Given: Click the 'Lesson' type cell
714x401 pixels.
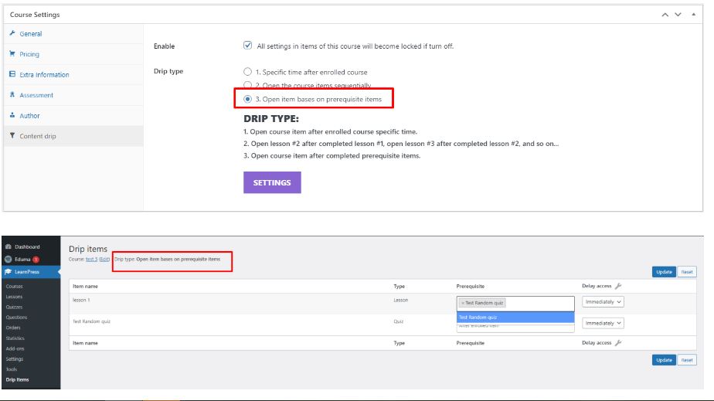Looking at the screenshot, I should pos(401,300).
